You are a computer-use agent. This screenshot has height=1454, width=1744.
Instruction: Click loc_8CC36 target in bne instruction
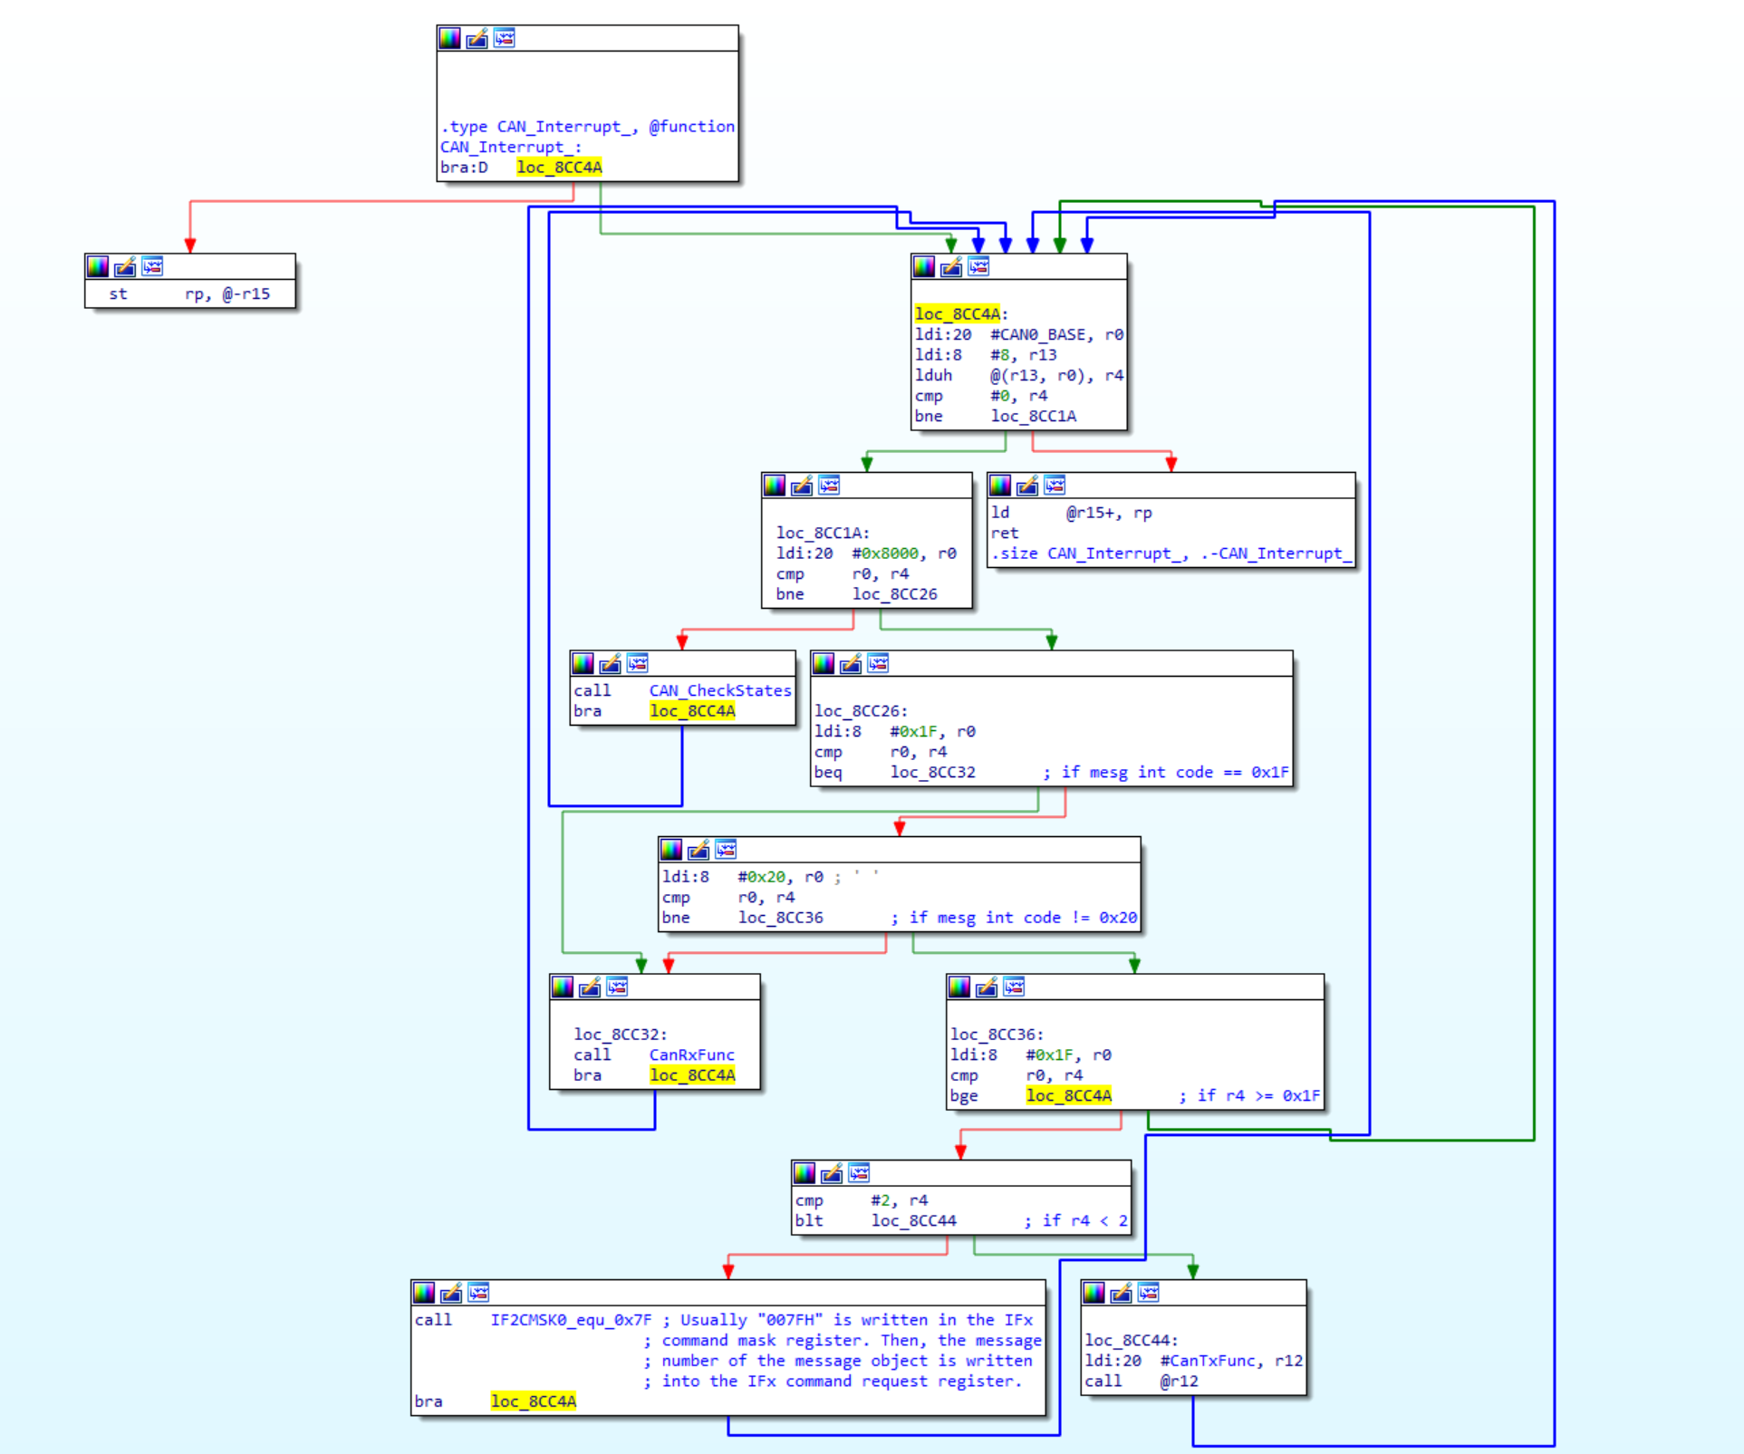[780, 917]
